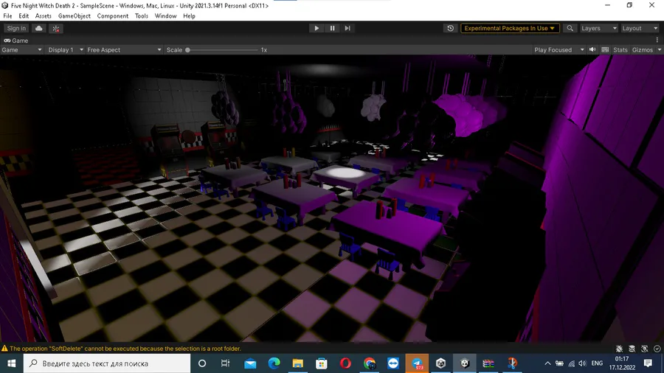Start Play mode with the play button

tap(317, 28)
